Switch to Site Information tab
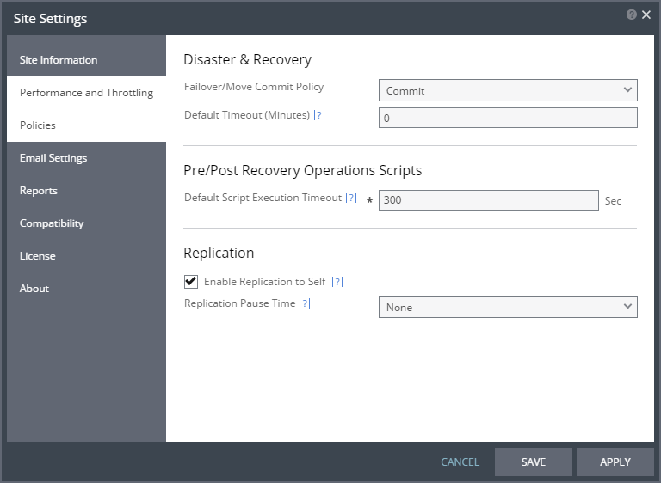661x483 pixels. pos(86,60)
